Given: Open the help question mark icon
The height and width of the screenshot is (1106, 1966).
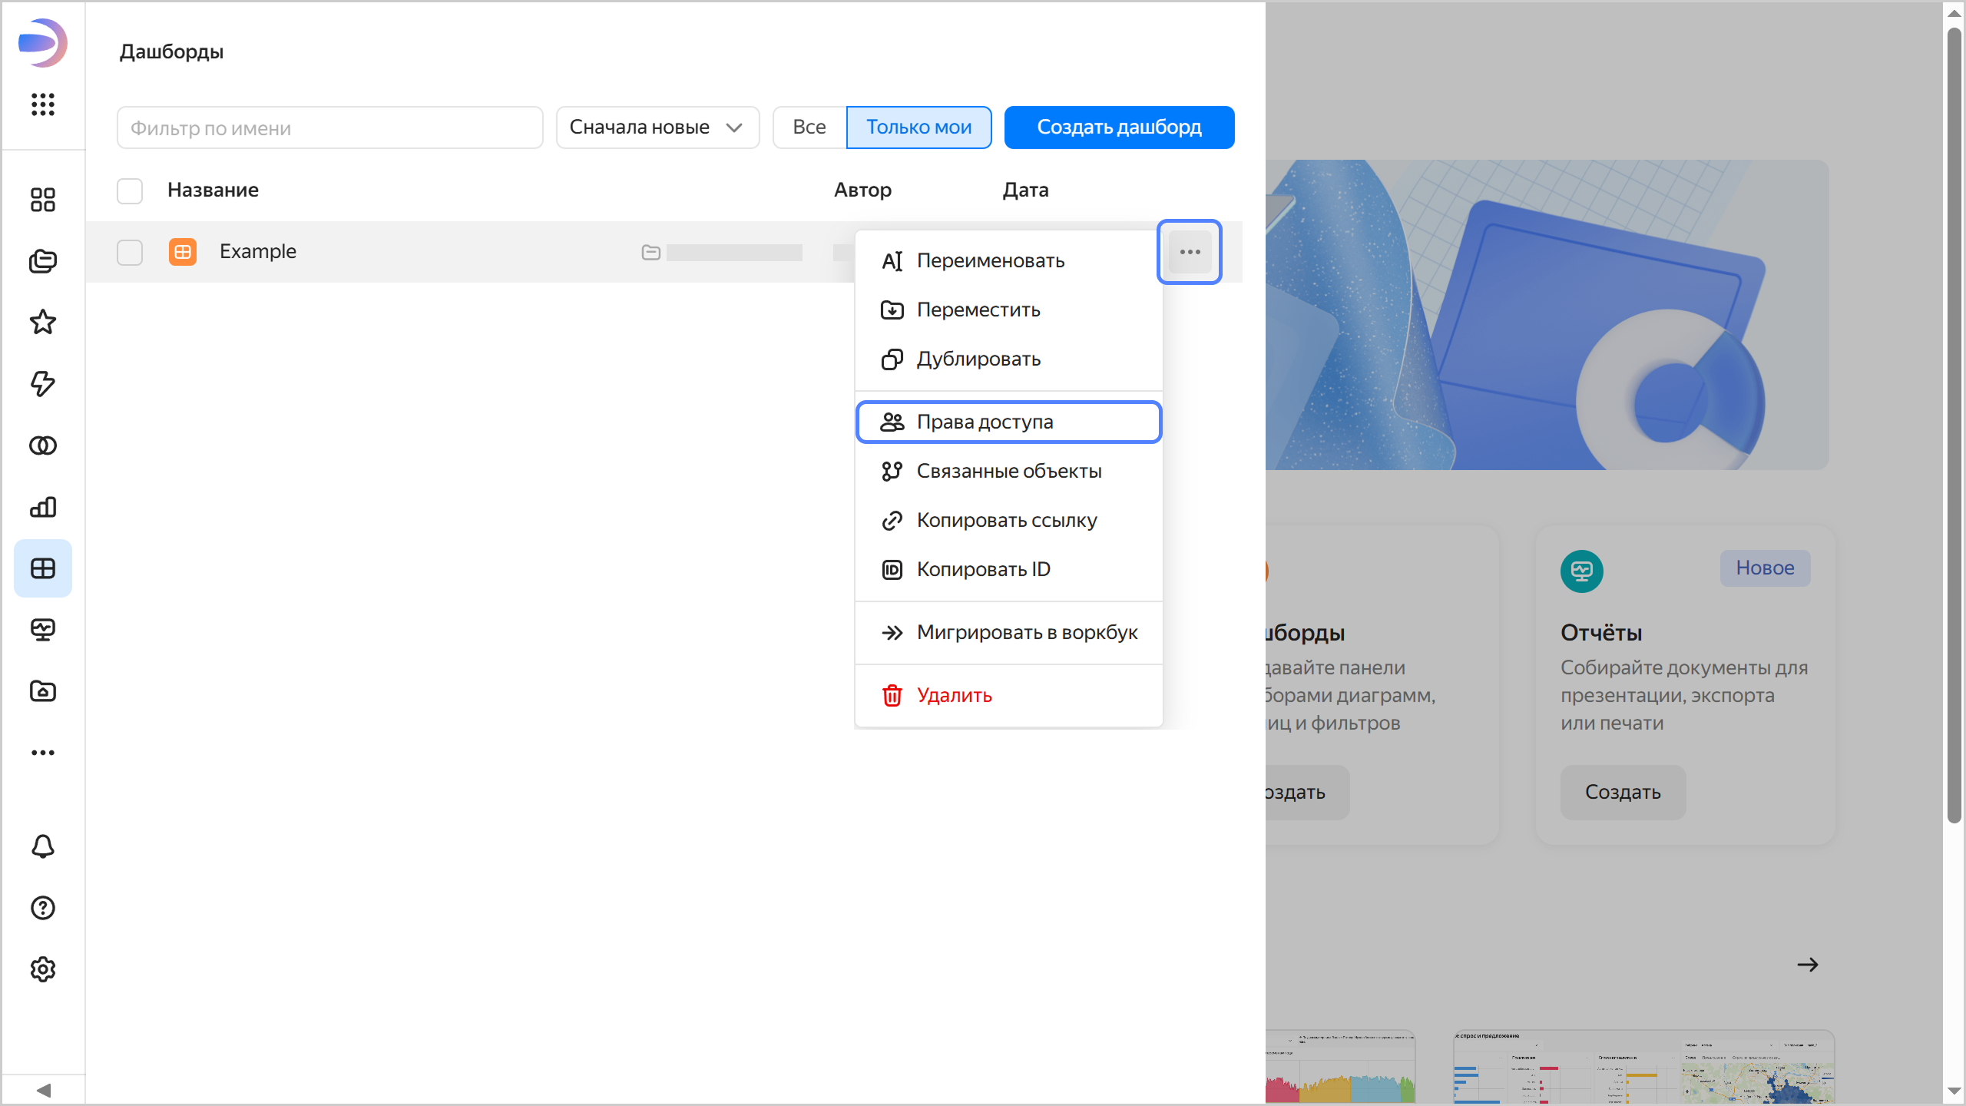Looking at the screenshot, I should (x=43, y=908).
